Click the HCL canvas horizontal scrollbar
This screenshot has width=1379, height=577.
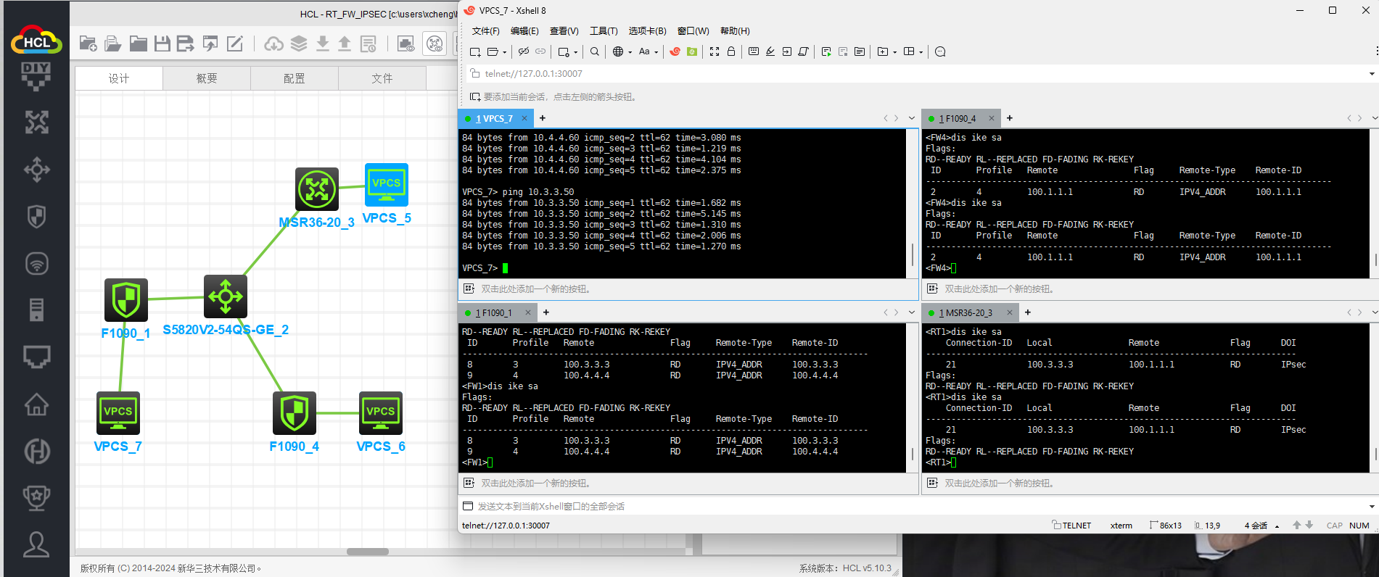(x=367, y=552)
